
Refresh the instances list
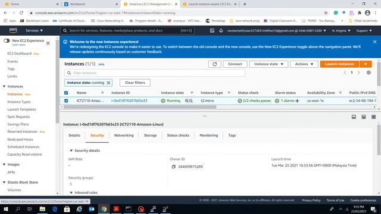(214, 64)
